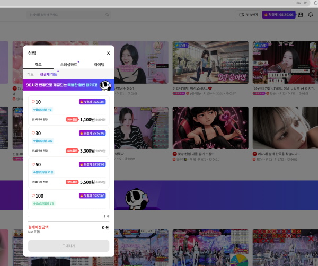Click the 5,500원 price
318x266 pixels.
[x=87, y=182]
